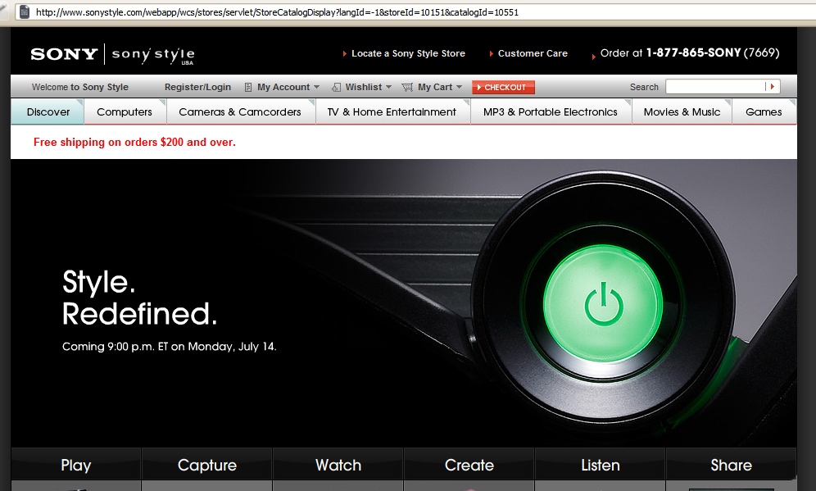The image size is (816, 491).
Task: Click the arrow before Customer Care
Action: click(491, 53)
